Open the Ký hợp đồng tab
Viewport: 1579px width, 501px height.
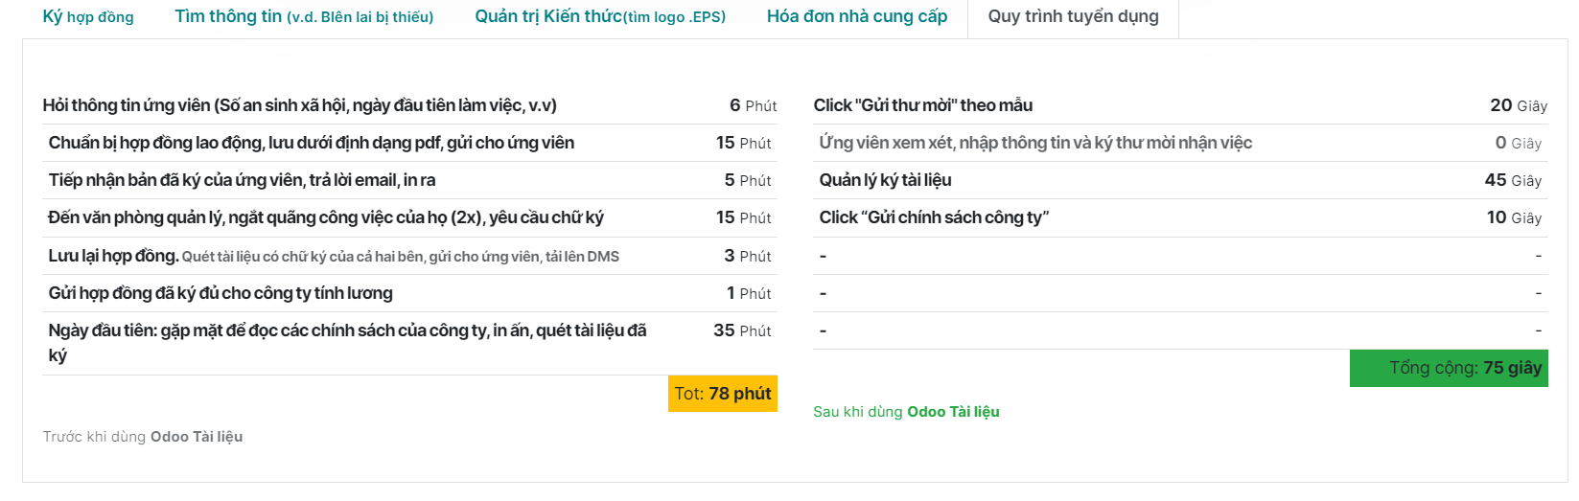click(x=88, y=16)
